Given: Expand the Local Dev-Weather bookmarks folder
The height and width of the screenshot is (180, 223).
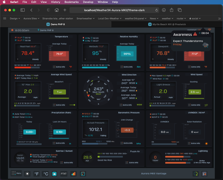Looking at the screenshot, I should tap(110, 18).
